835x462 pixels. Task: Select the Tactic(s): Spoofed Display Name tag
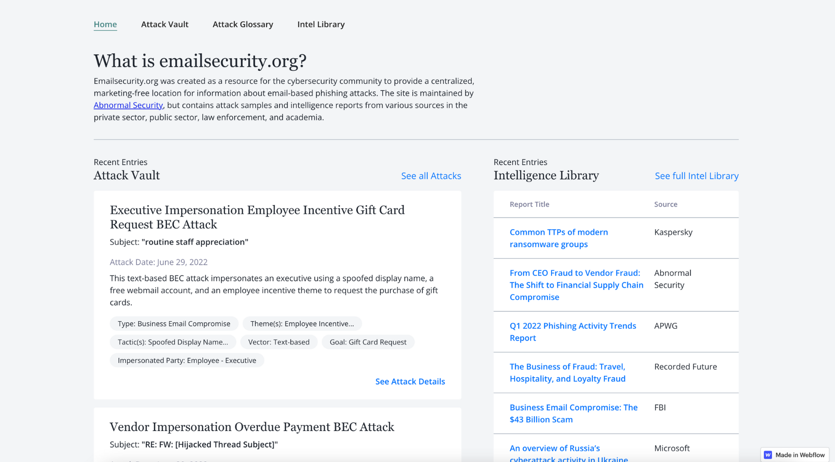[x=173, y=342]
